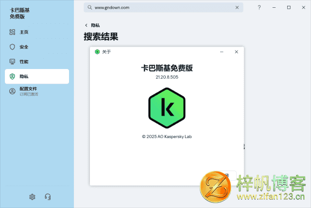Click the large Kaspersky hexagon logo

(x=167, y=108)
